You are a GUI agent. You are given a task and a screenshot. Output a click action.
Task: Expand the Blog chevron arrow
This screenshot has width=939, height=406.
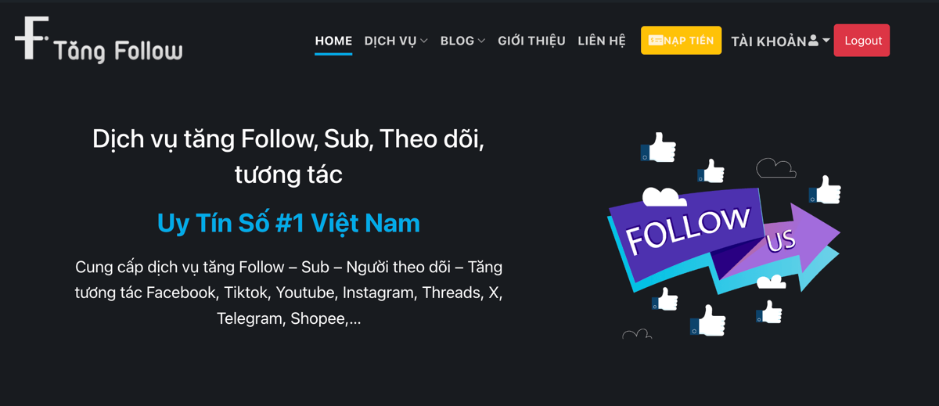[481, 41]
